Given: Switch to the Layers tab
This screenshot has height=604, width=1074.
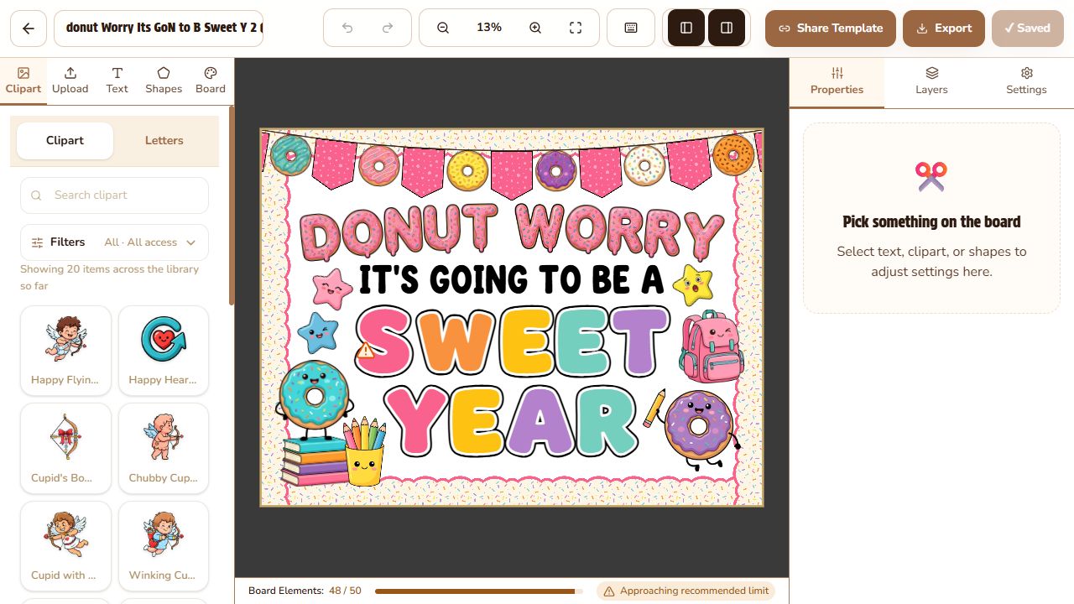Looking at the screenshot, I should point(931,81).
